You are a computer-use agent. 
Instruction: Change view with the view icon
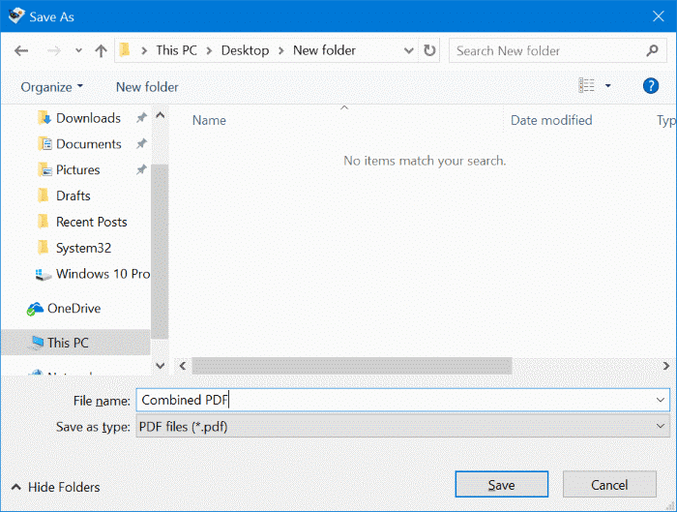pos(587,85)
